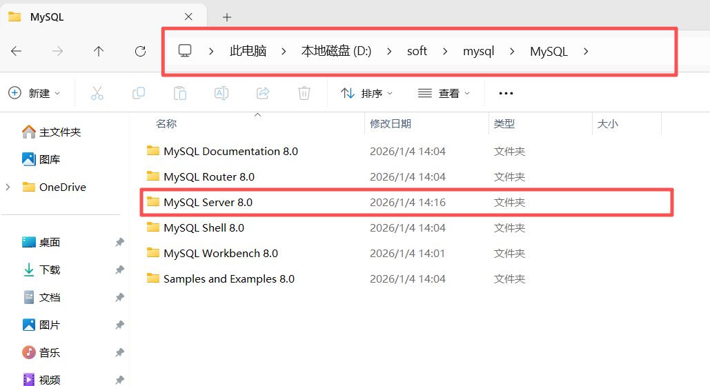Open a new tab with the plus button

coord(227,17)
